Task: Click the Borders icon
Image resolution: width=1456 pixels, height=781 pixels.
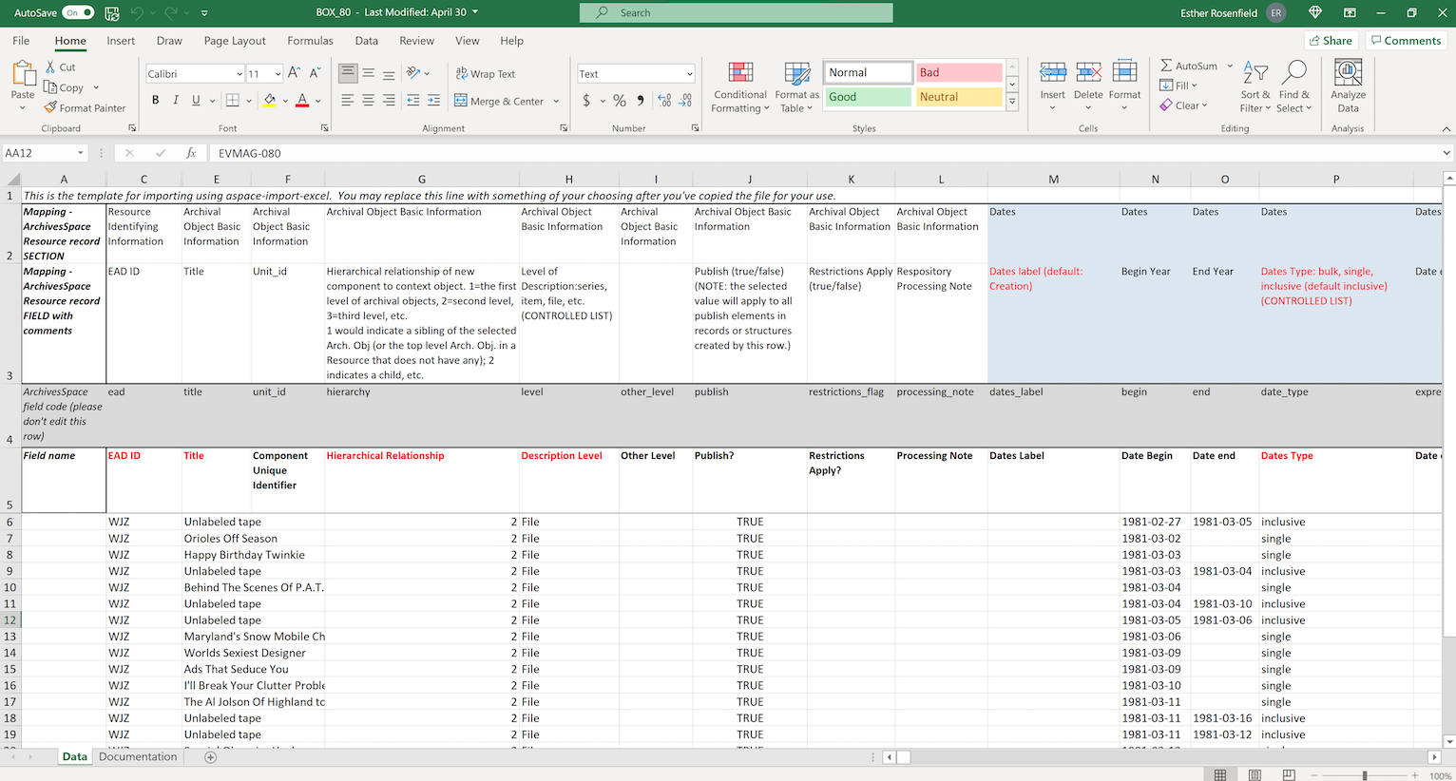Action: (233, 101)
